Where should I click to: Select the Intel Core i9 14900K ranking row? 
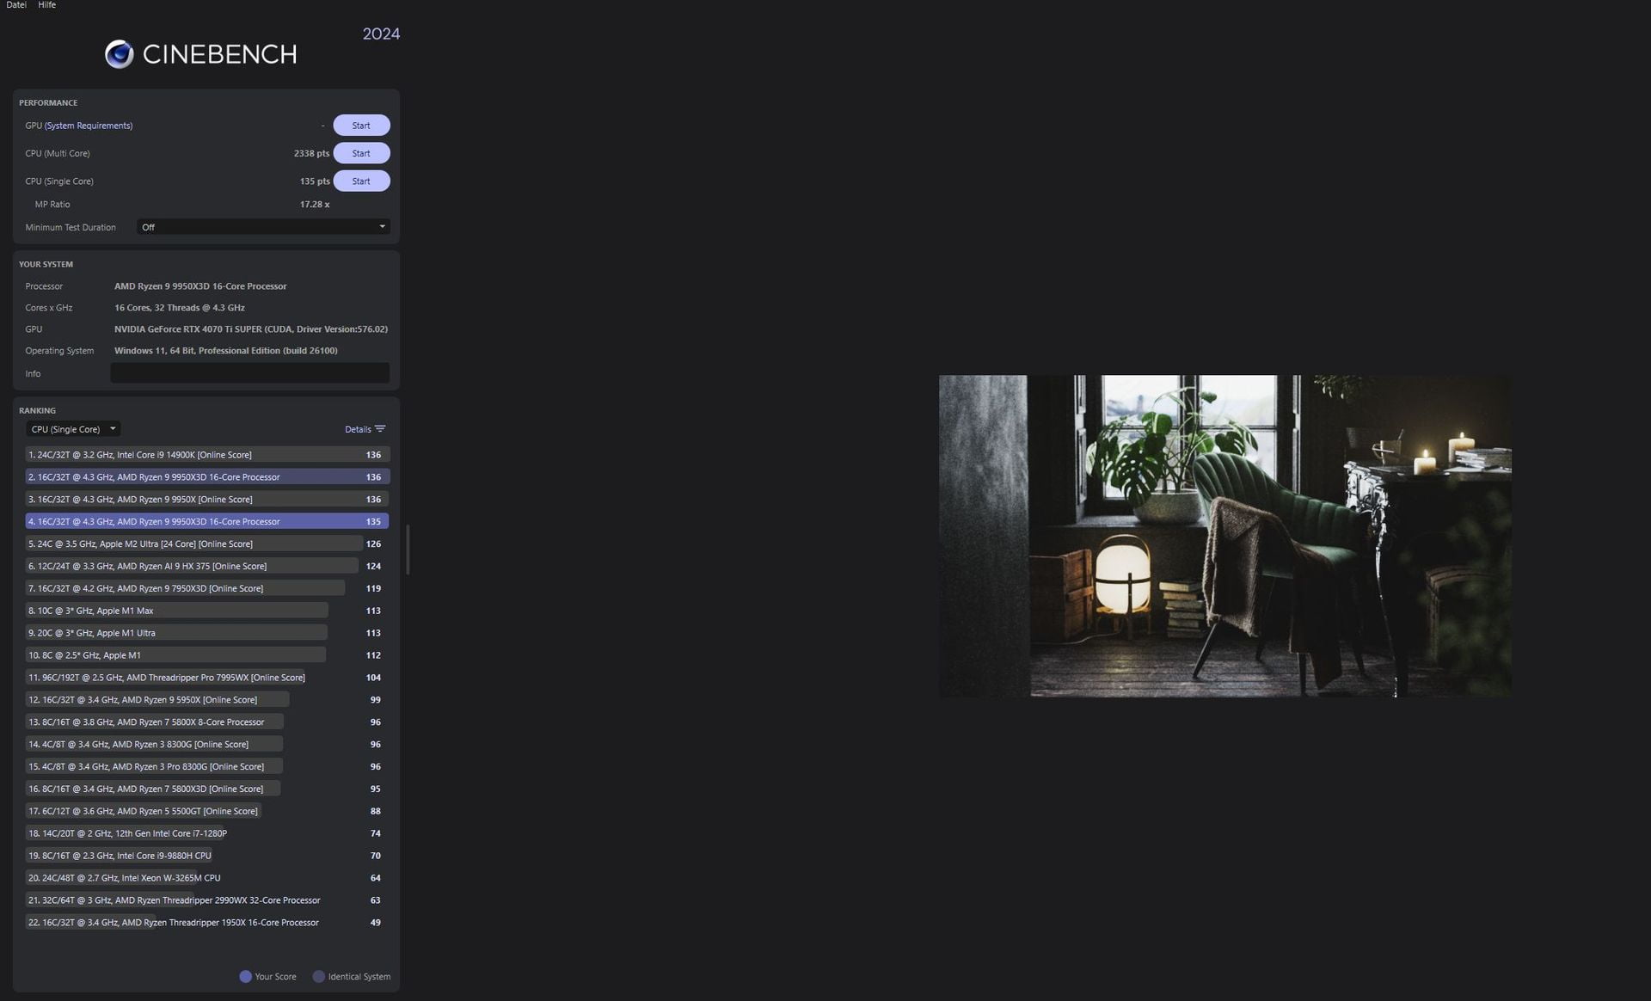[x=207, y=455]
